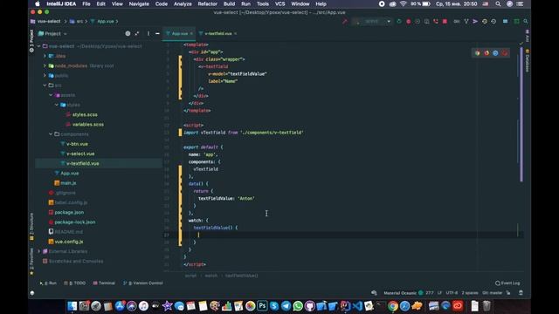The height and width of the screenshot is (314, 559).
Task: Click the Git push arrow icon in toolbar
Action: (475, 21)
